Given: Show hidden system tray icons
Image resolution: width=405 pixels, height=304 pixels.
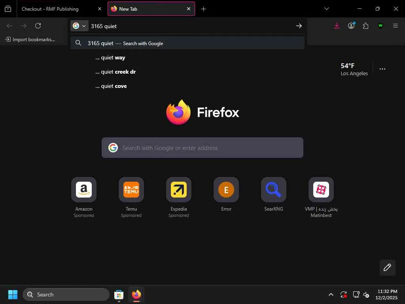Looking at the screenshot, I should 331,294.
